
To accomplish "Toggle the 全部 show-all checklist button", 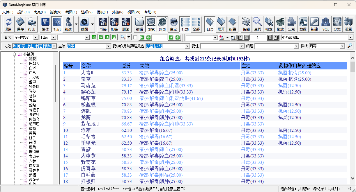I will (196, 24).
